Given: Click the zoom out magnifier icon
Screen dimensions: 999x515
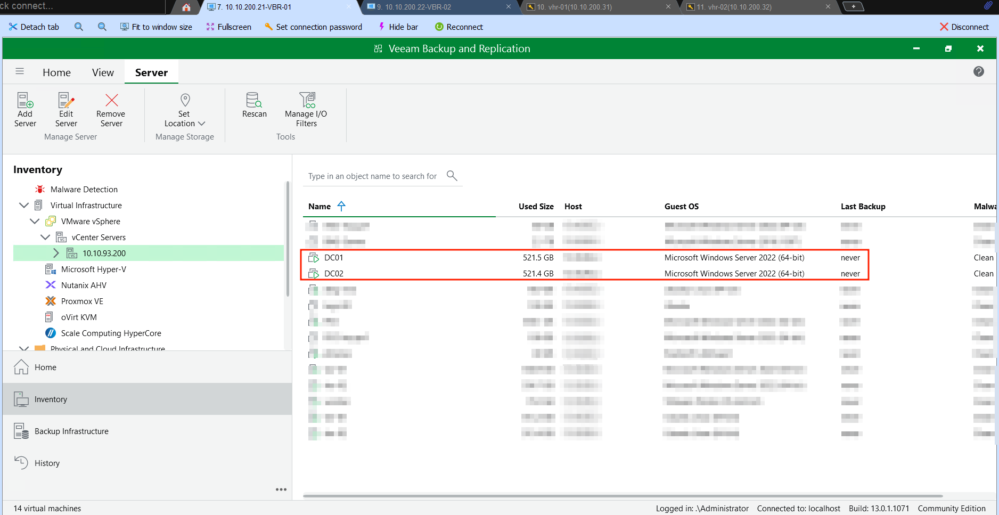Looking at the screenshot, I should tap(102, 27).
